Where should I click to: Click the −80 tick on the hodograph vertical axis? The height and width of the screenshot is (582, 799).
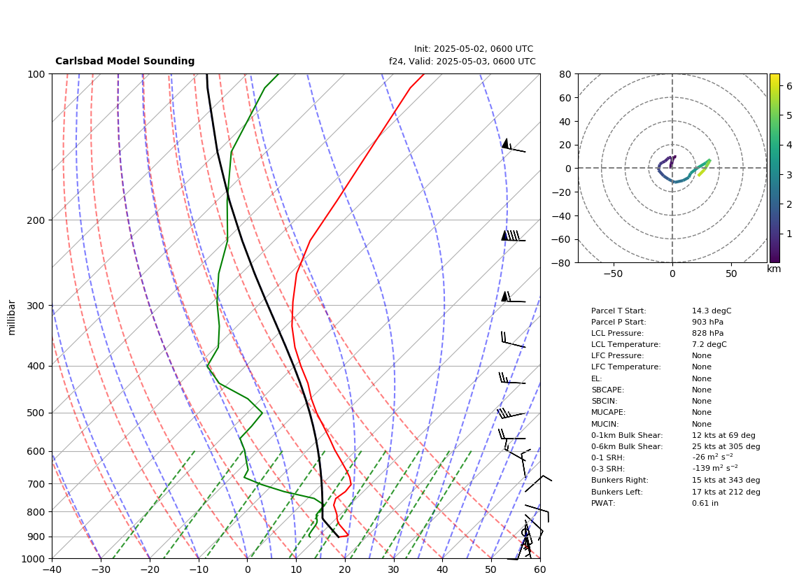(x=563, y=263)
